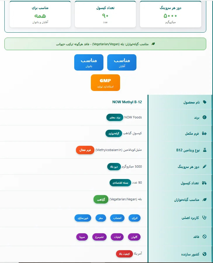Click the tag icon beside نام محصول
213x263 pixels.
click(205, 102)
